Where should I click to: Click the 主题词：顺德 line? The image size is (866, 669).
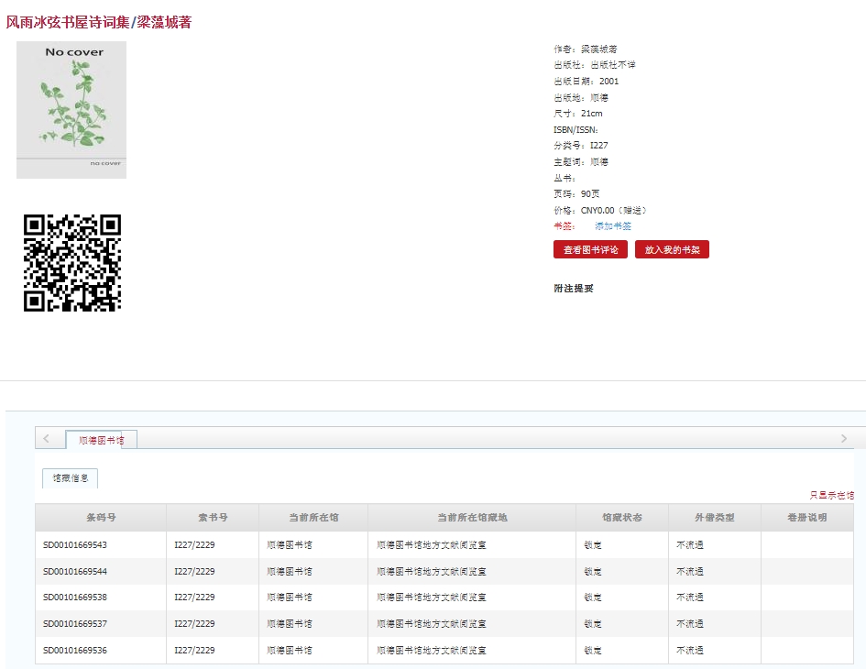tap(581, 162)
